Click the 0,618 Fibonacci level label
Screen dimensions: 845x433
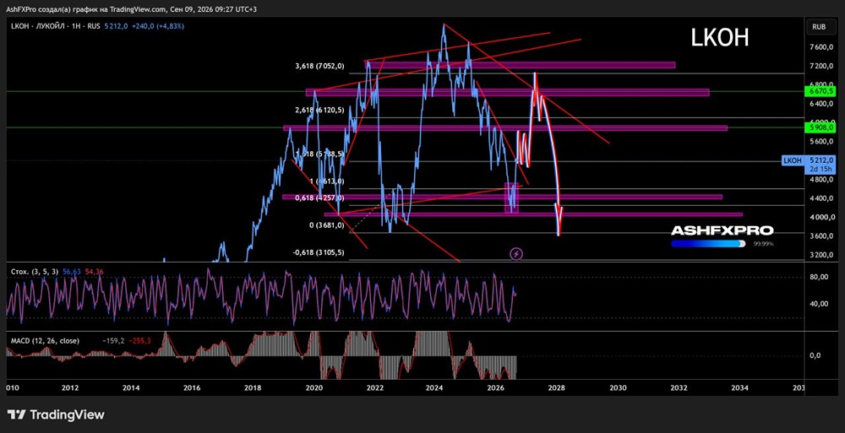[319, 198]
